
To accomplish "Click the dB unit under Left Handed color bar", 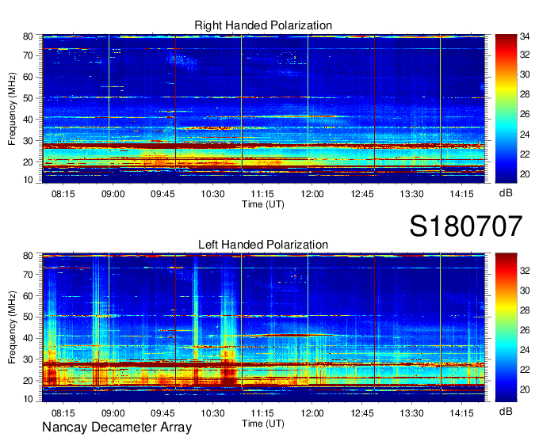I will coord(506,411).
